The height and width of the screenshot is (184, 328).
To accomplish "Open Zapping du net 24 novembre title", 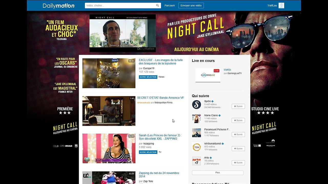I will tap(159, 175).
